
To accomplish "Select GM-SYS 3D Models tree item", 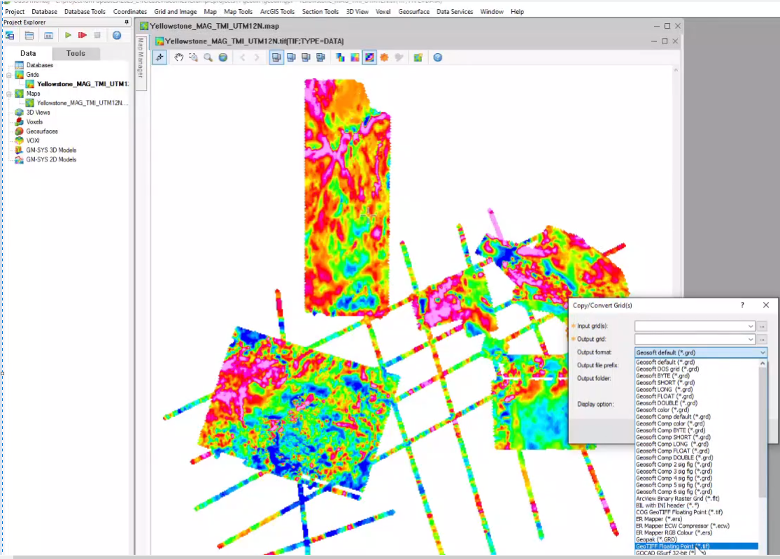I will (x=51, y=150).
